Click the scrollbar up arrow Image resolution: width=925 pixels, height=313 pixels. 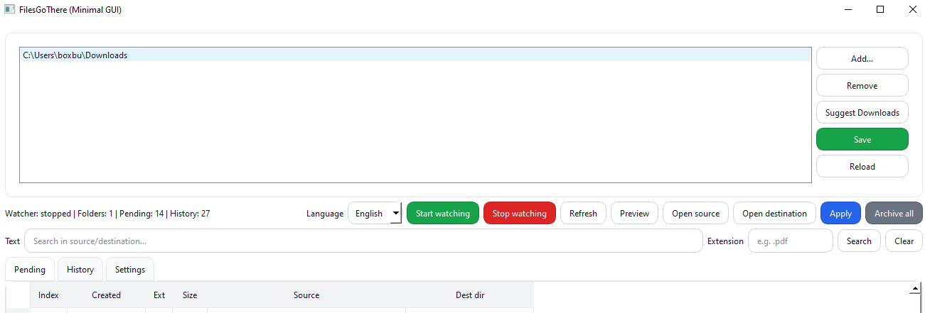coord(916,289)
